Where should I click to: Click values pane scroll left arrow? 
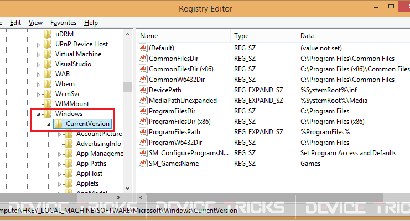(141, 197)
